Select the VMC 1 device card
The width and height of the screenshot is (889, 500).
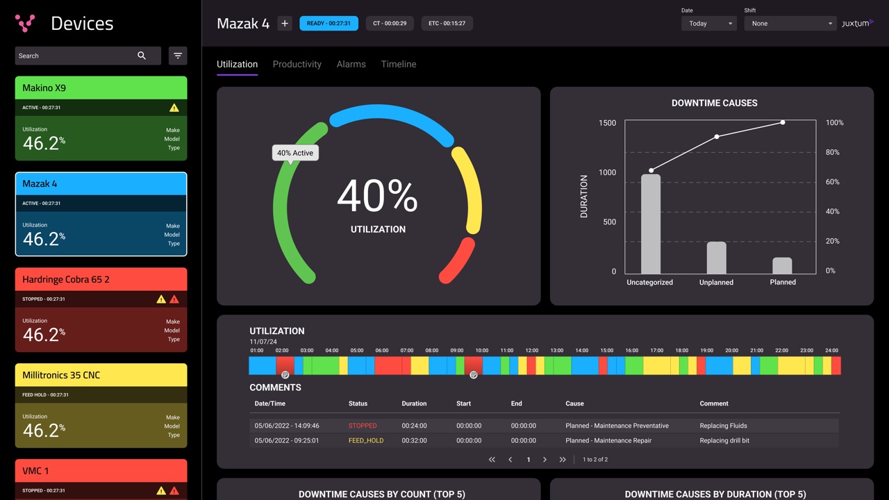[101, 479]
